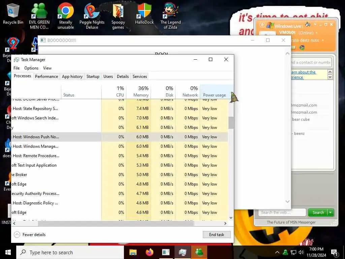Switch to the Startup tab
Viewport: 345px width, 259px height.
(93, 77)
